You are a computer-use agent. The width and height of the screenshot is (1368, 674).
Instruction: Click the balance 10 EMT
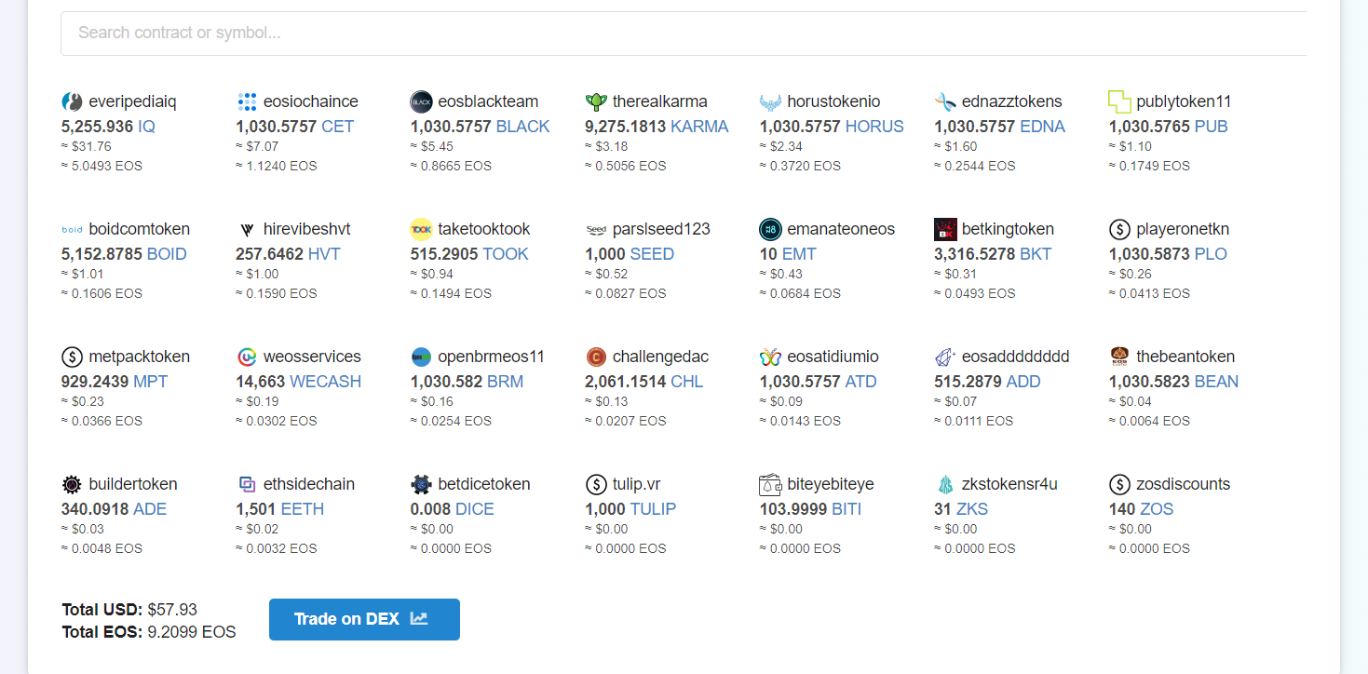click(x=788, y=254)
